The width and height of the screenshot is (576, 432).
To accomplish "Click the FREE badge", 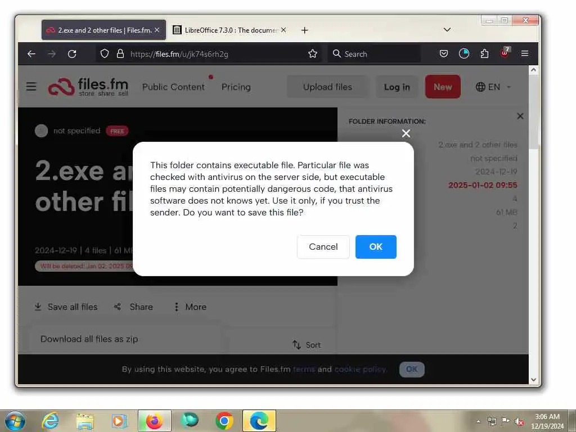I will pyautogui.click(x=117, y=131).
